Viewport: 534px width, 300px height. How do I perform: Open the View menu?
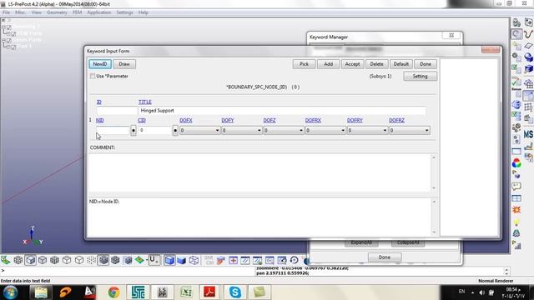tap(36, 12)
